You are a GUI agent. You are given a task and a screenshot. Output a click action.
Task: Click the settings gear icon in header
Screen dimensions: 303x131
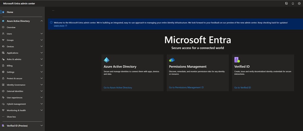click(299, 4)
